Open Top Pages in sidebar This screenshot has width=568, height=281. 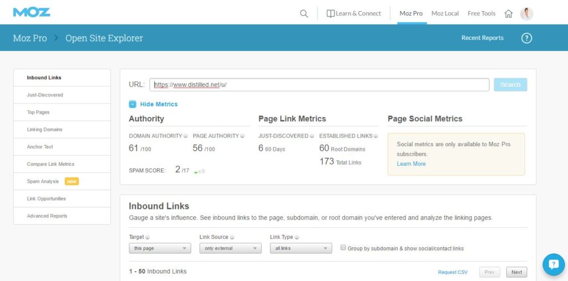pyautogui.click(x=62, y=113)
